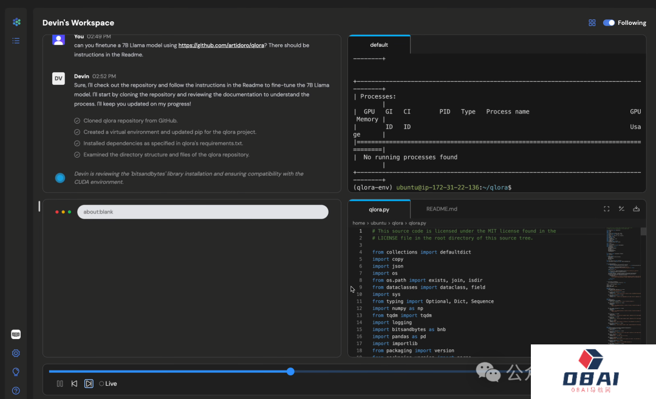The image size is (656, 399).
Task: Skip to previous step in playback
Action: 74,383
